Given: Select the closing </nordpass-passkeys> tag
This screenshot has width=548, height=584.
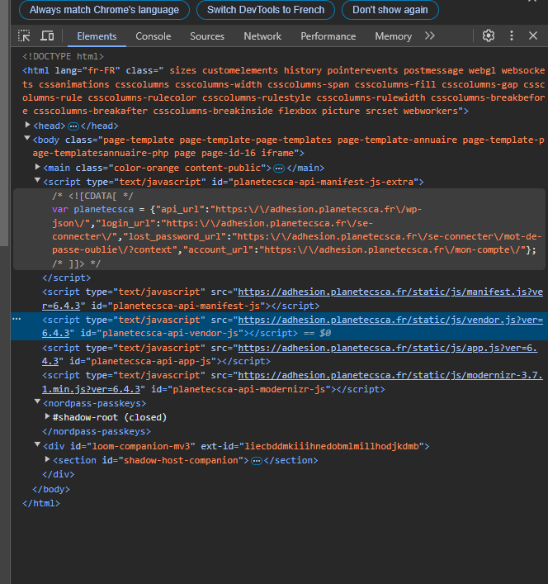Looking at the screenshot, I should 97,432.
